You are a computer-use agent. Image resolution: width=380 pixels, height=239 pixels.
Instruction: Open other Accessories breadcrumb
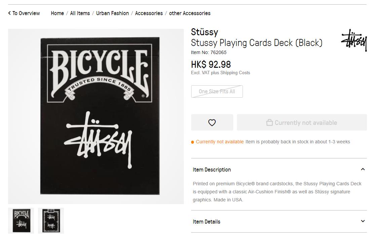[x=190, y=13]
